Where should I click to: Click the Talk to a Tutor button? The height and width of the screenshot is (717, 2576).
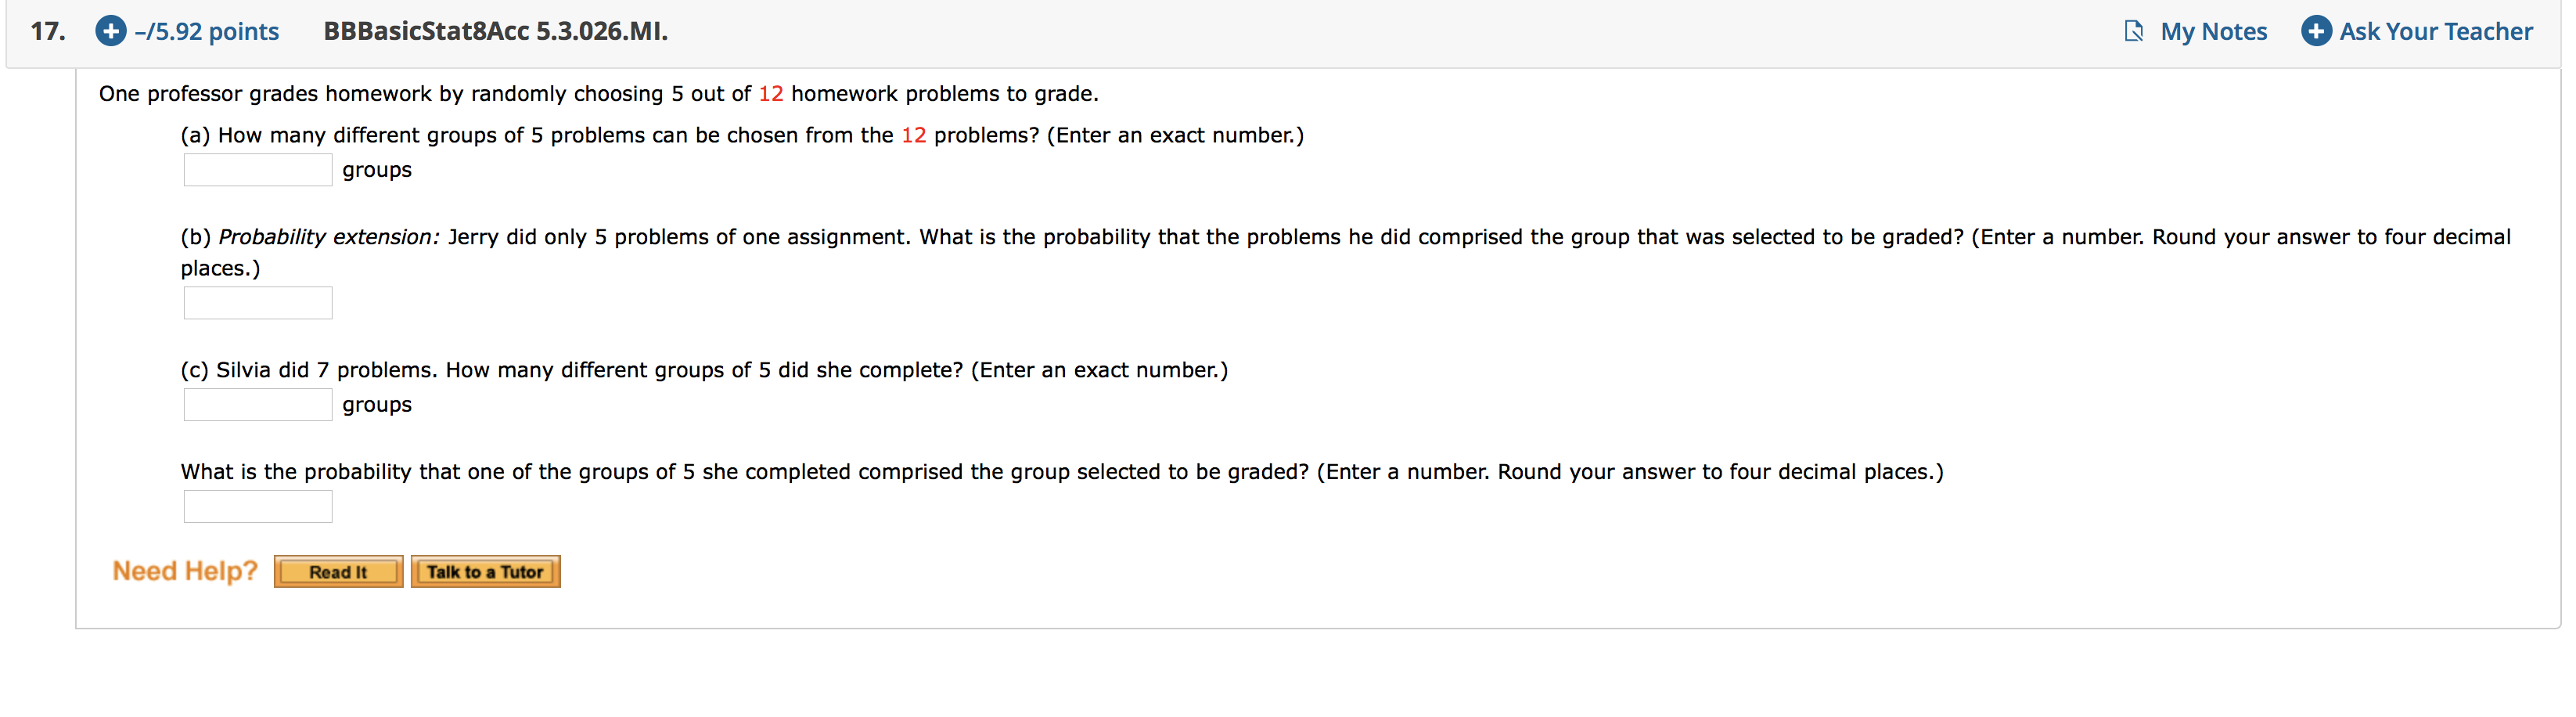click(x=485, y=571)
